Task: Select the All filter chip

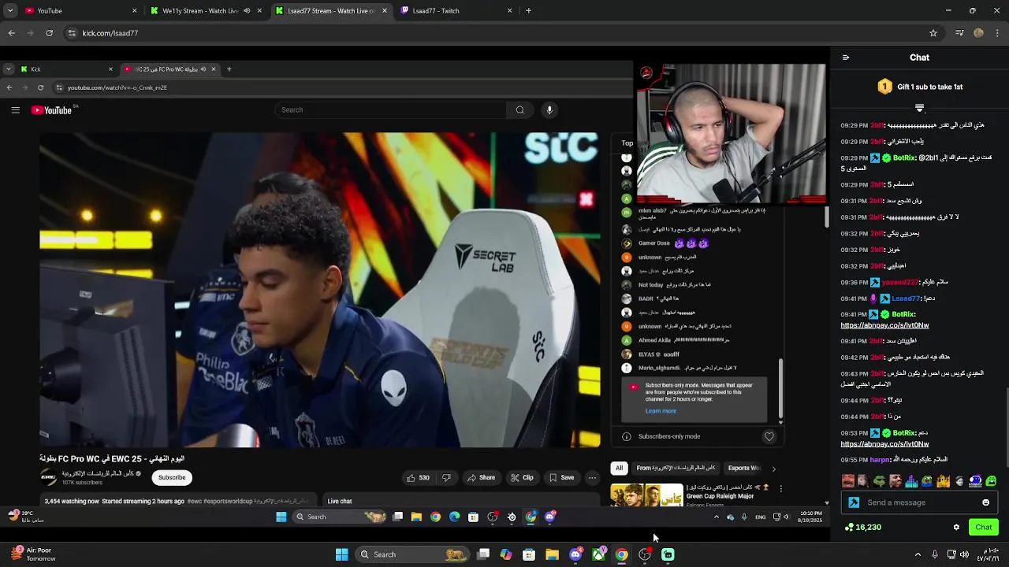Action: (x=619, y=468)
